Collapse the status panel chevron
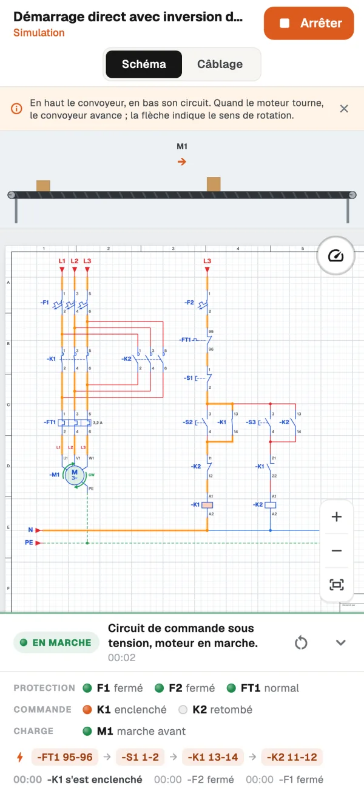364x793 pixels. [x=341, y=643]
